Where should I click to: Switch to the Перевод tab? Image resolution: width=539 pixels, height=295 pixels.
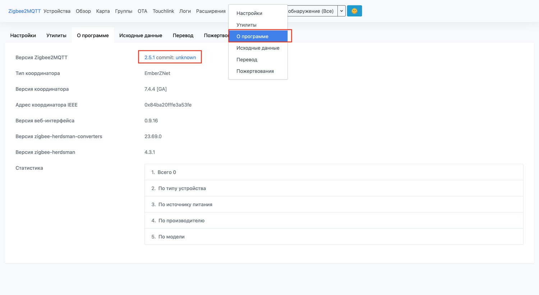[x=183, y=35]
